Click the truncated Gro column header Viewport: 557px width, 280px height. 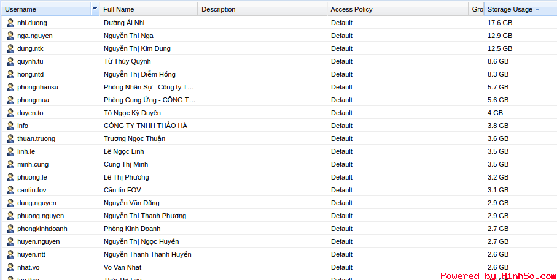click(477, 9)
